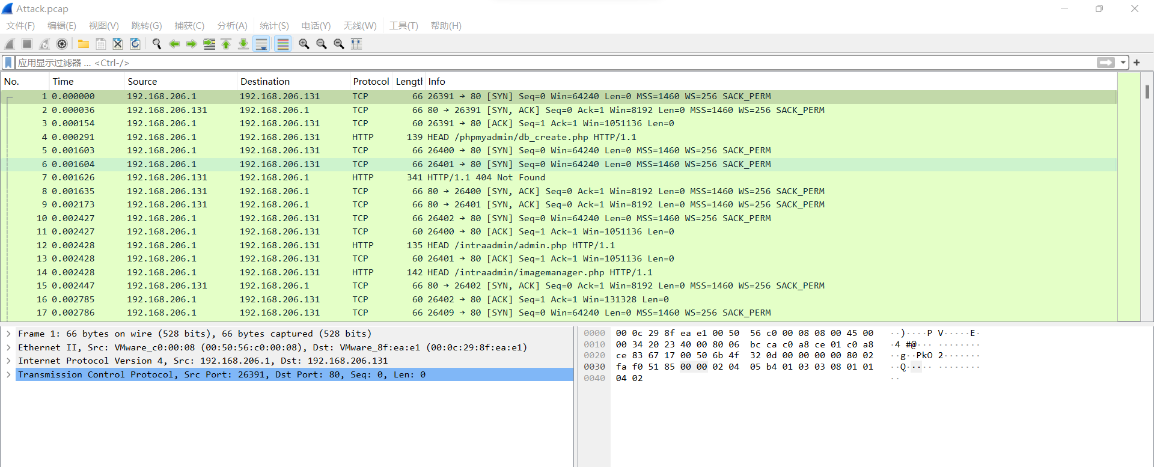Viewport: 1154px width, 467px height.
Task: Sort by the Source column header
Action: click(x=180, y=81)
